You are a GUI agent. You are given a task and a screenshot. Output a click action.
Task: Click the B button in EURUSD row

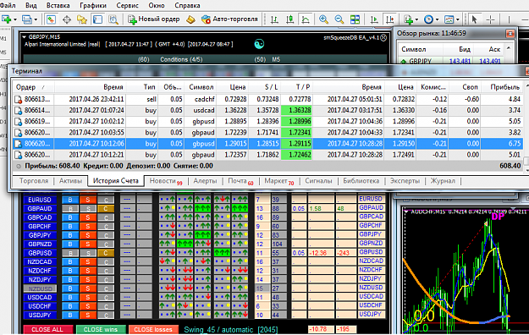70,200
